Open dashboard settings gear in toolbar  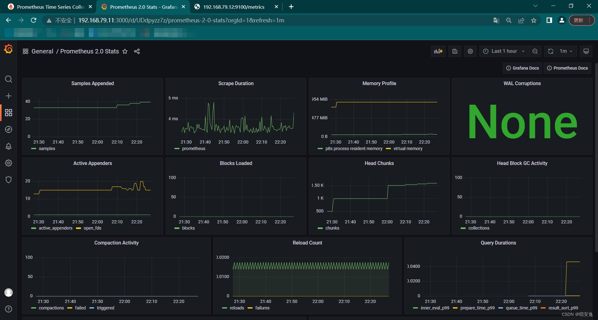click(470, 51)
